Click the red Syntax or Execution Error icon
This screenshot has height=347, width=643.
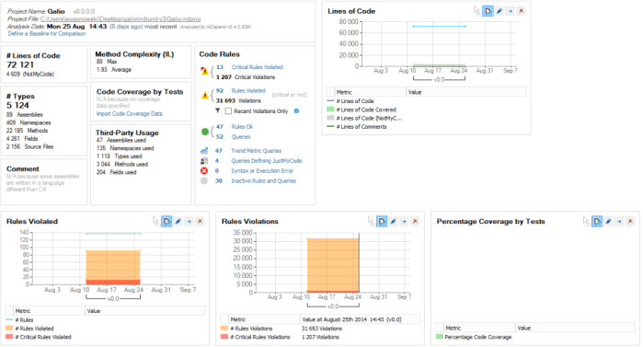204,170
